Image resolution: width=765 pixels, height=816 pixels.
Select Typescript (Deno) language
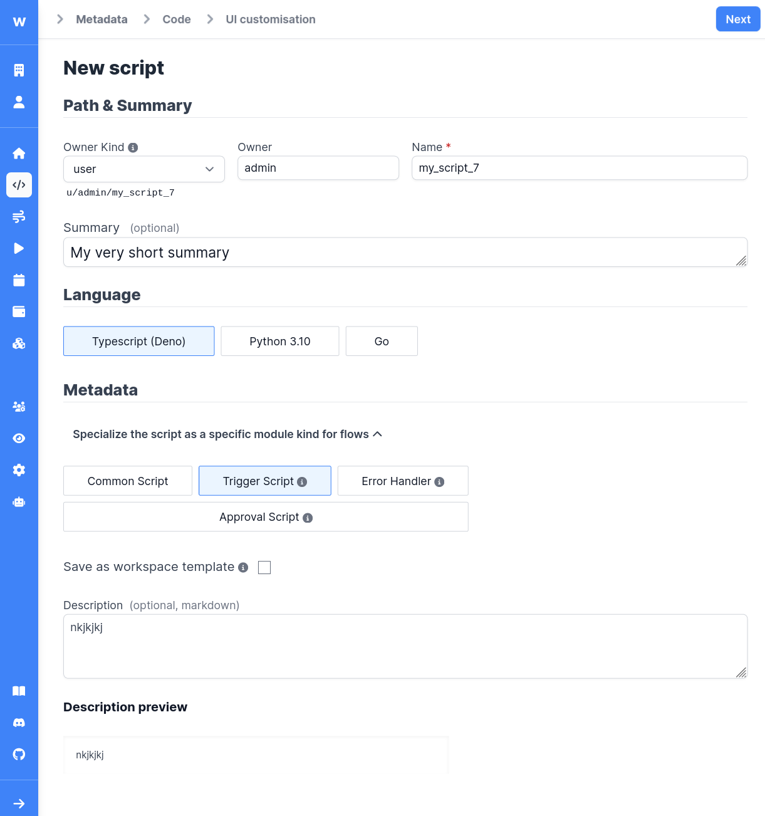tap(138, 341)
